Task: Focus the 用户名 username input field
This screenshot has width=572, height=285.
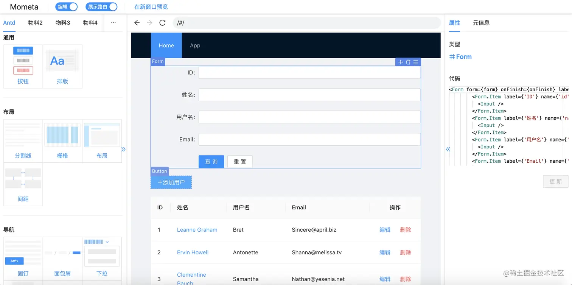Action: click(309, 117)
